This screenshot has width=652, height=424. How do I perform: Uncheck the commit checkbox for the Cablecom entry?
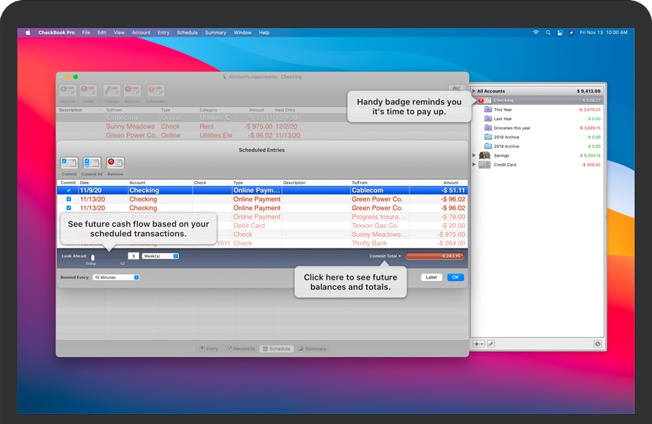pyautogui.click(x=68, y=191)
